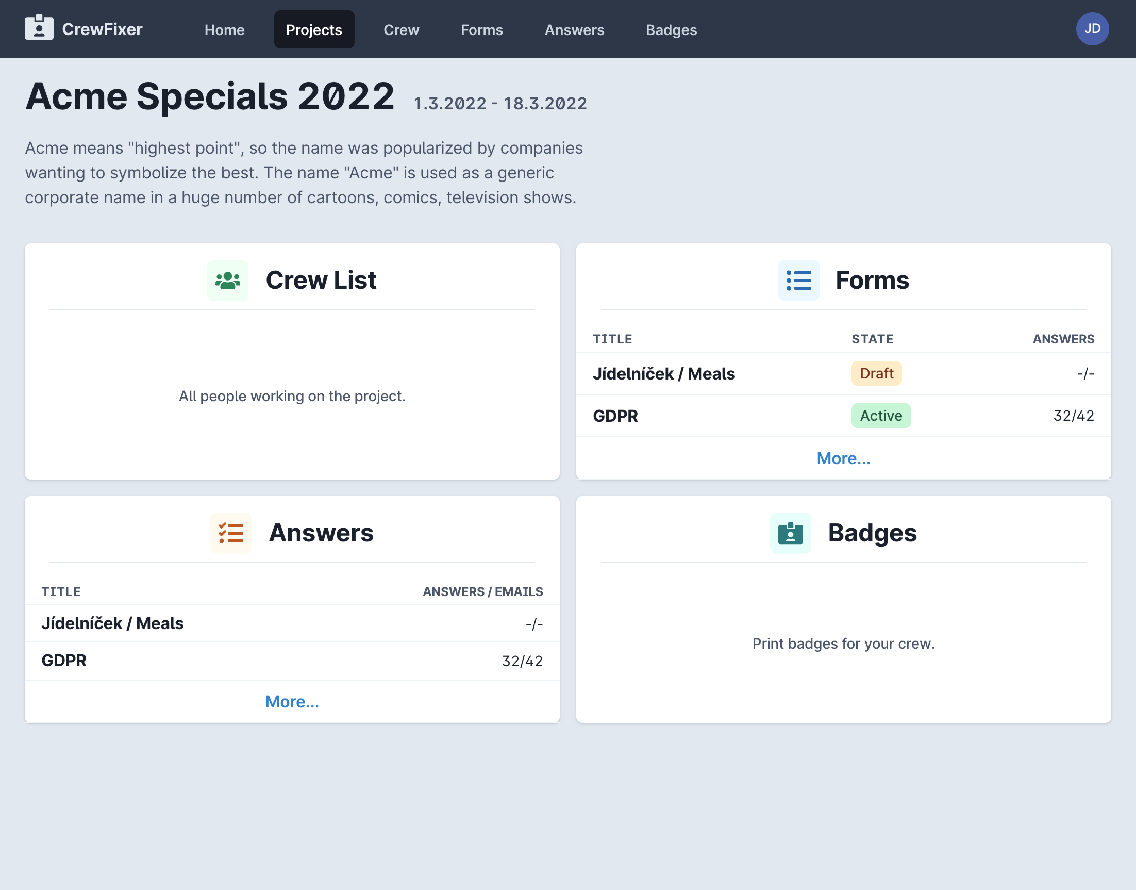Viewport: 1136px width, 890px height.
Task: Click the orange Answers checklist icon
Action: [231, 533]
